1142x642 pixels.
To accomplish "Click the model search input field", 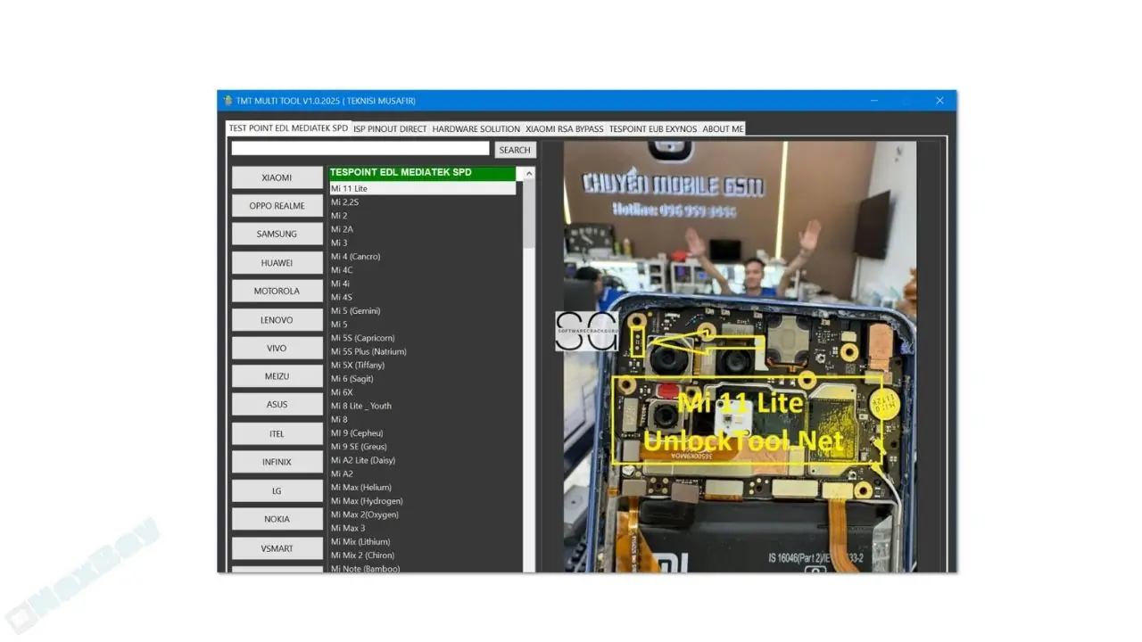I will click(360, 149).
